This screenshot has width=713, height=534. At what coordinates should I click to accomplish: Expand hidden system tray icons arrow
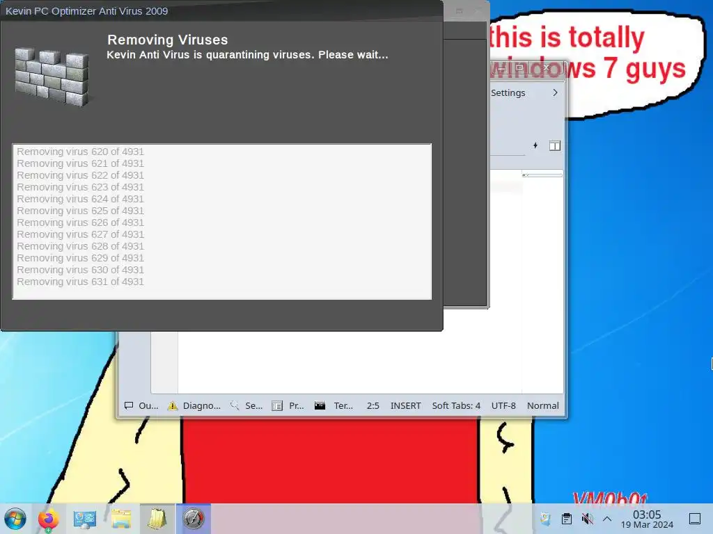click(607, 519)
